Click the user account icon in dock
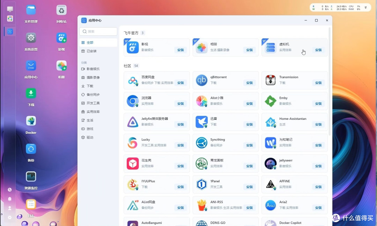 pos(10,208)
